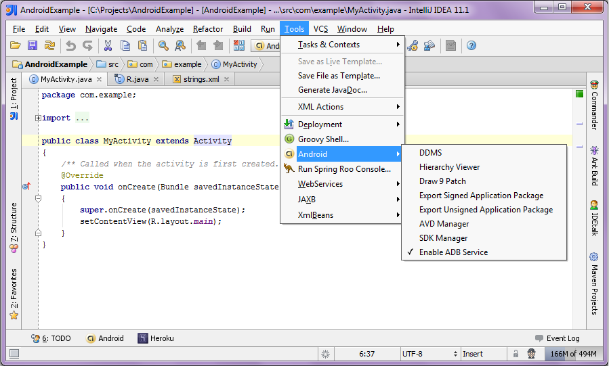Click the Synchronize toolbar icon

pos(49,45)
